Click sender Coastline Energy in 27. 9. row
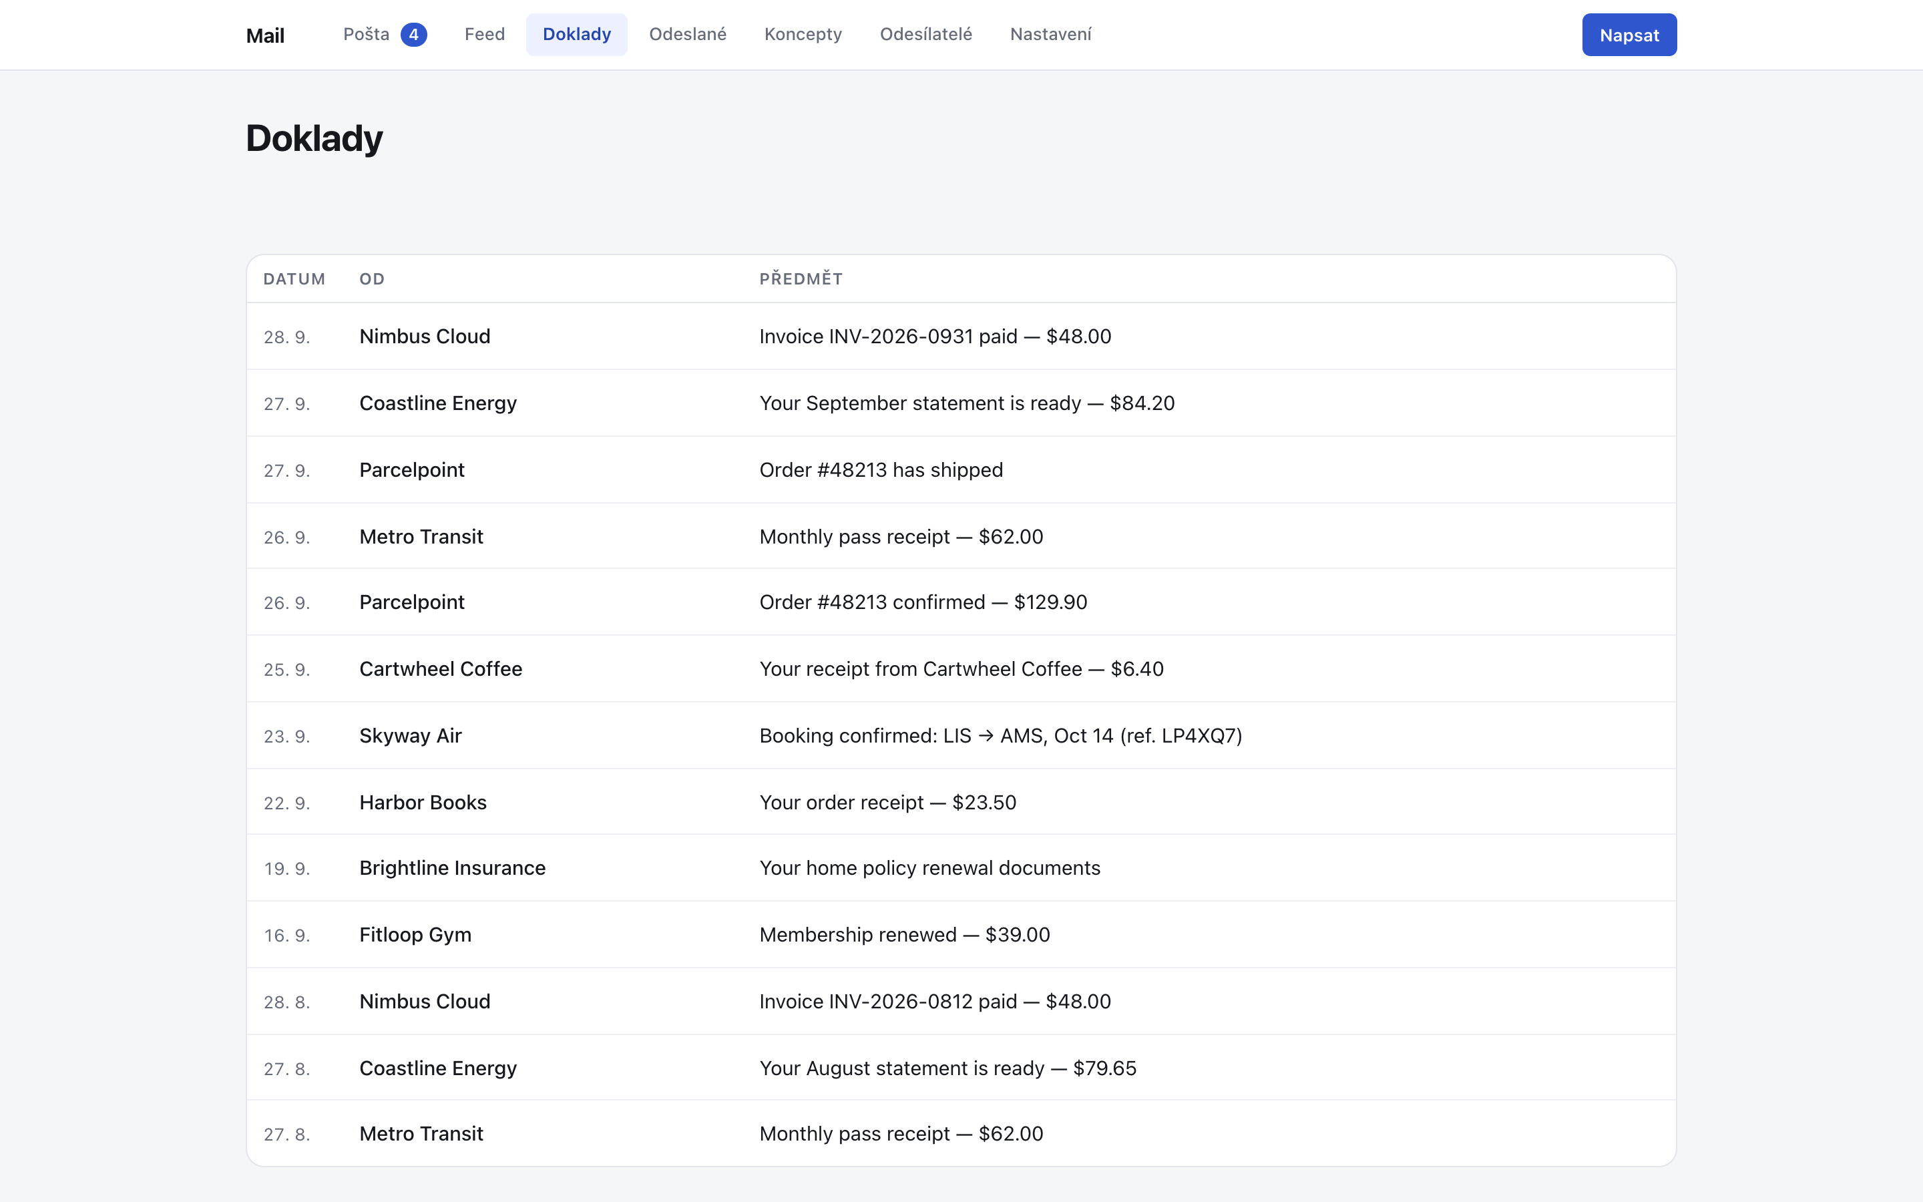The width and height of the screenshot is (1923, 1202). pos(438,403)
